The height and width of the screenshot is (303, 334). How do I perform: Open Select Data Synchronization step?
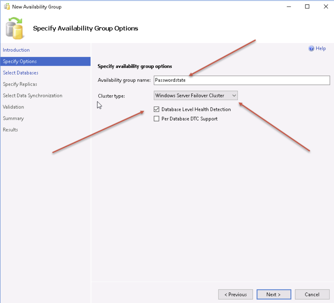pos(33,96)
